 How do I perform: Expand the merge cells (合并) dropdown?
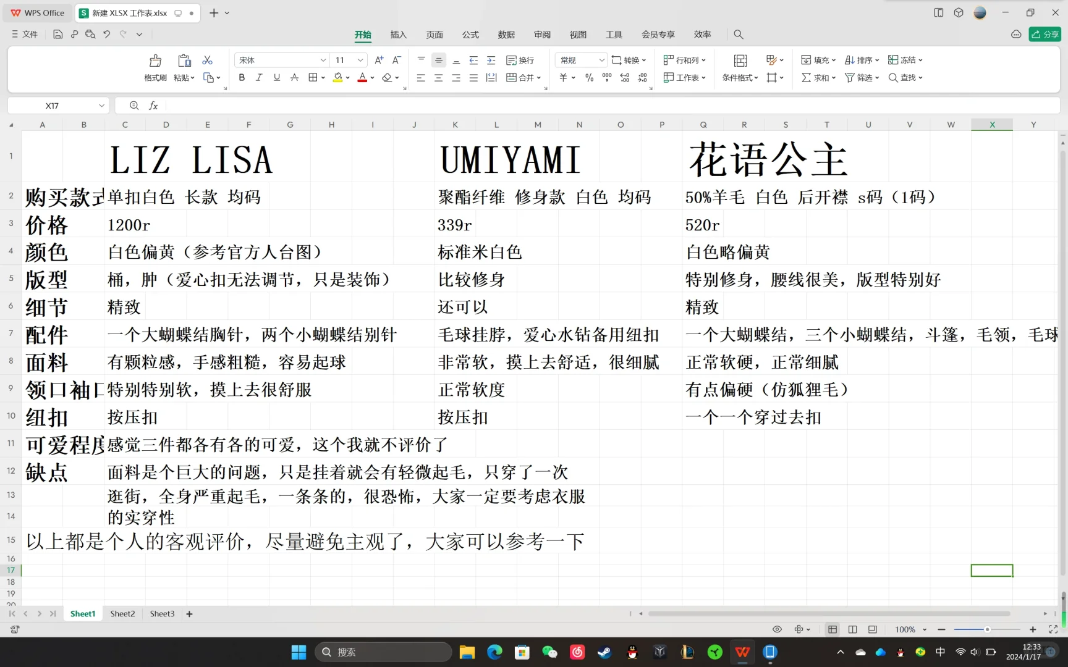pos(539,78)
